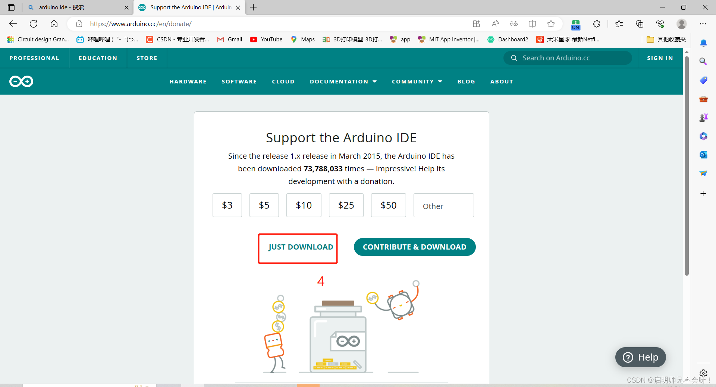This screenshot has width=716, height=387.
Task: Select the $10 donation amount
Action: coord(304,205)
